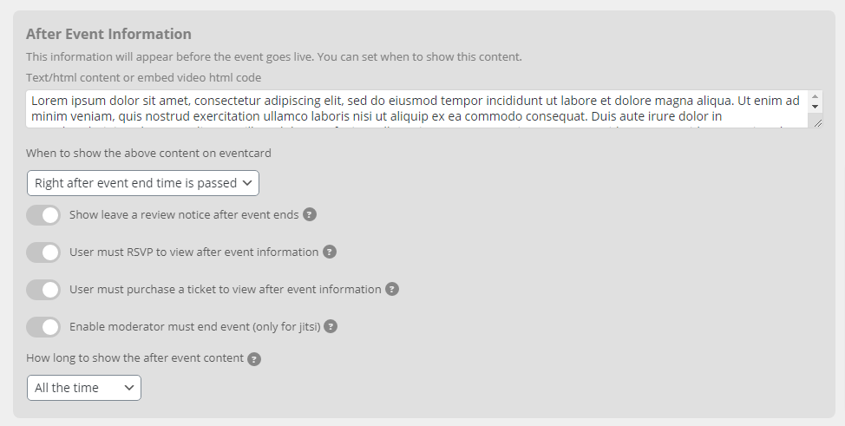Screen dimensions: 845x426
Task: Click 'User must RSVP to view' label text
Action: coord(194,252)
